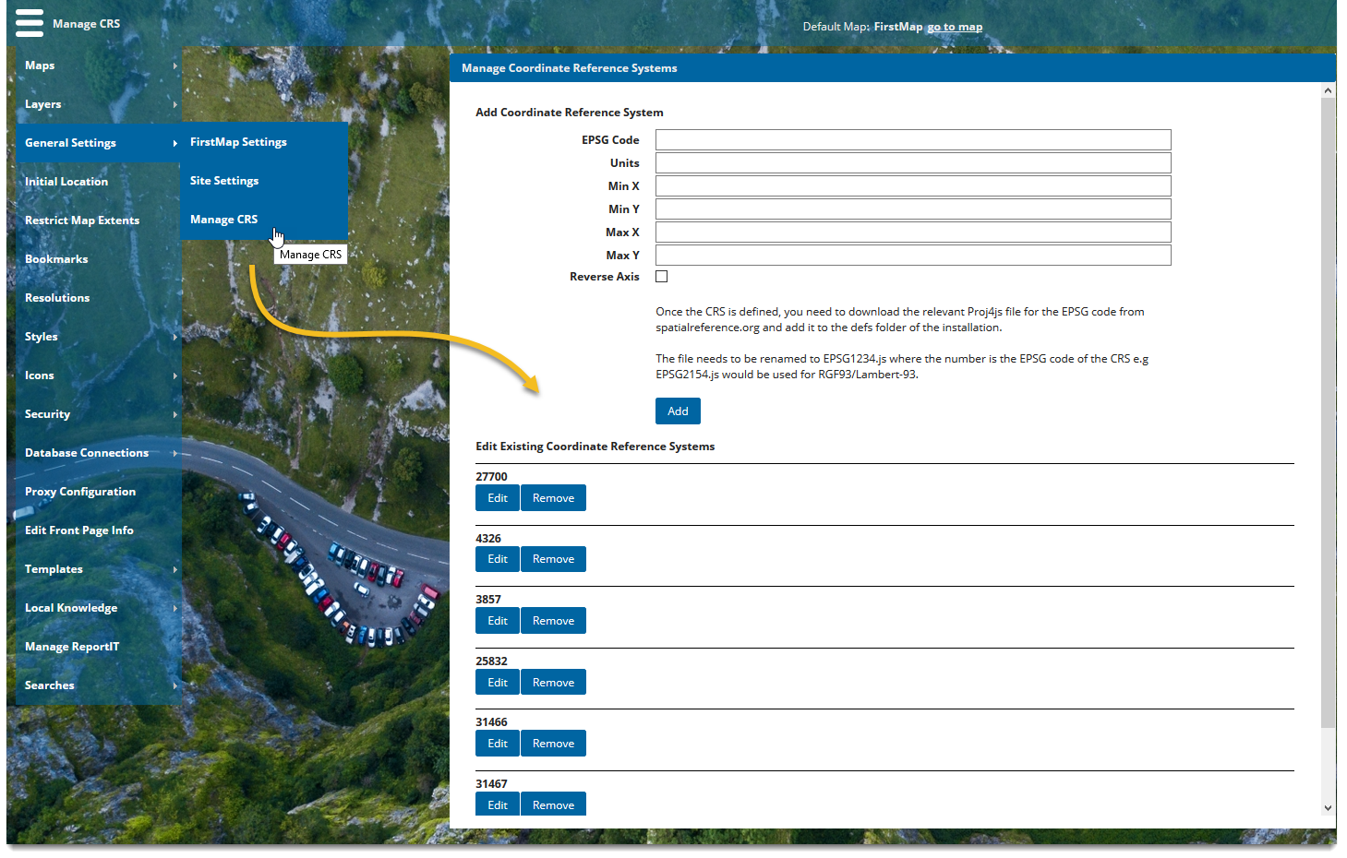Expand the Maps submenu arrow
1347x858 pixels.
[x=174, y=66]
